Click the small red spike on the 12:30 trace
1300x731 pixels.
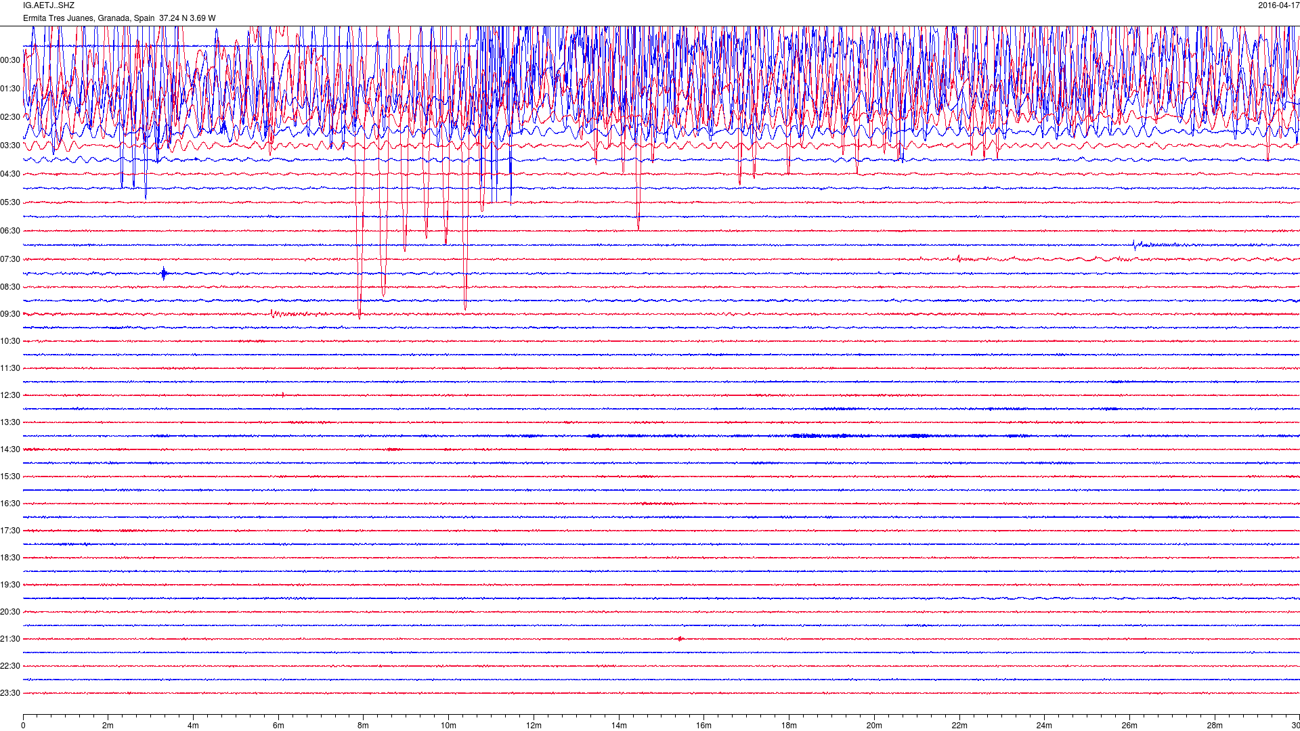pyautogui.click(x=283, y=395)
